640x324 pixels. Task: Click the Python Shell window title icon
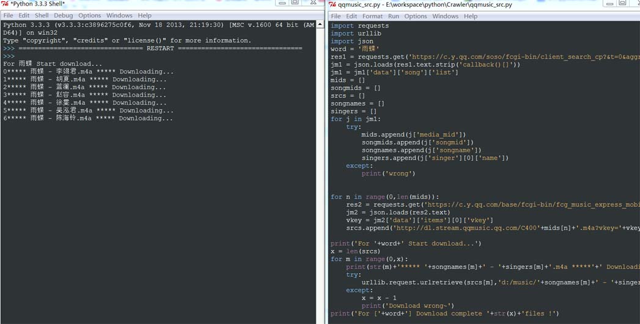[x=6, y=4]
